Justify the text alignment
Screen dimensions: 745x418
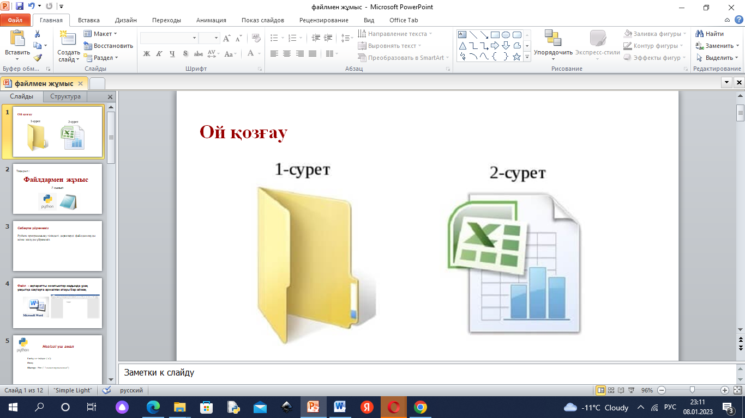(313, 53)
